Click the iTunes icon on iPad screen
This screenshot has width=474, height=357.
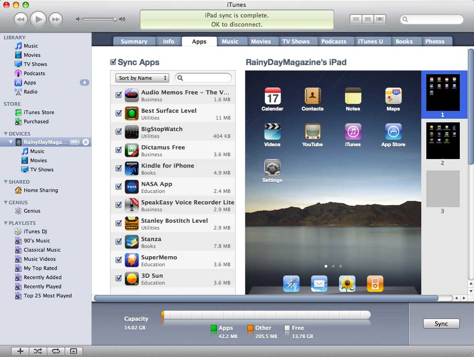click(353, 132)
